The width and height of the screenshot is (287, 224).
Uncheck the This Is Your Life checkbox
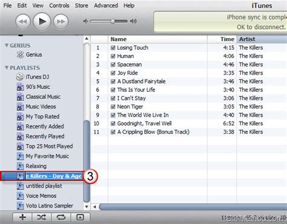[113, 90]
